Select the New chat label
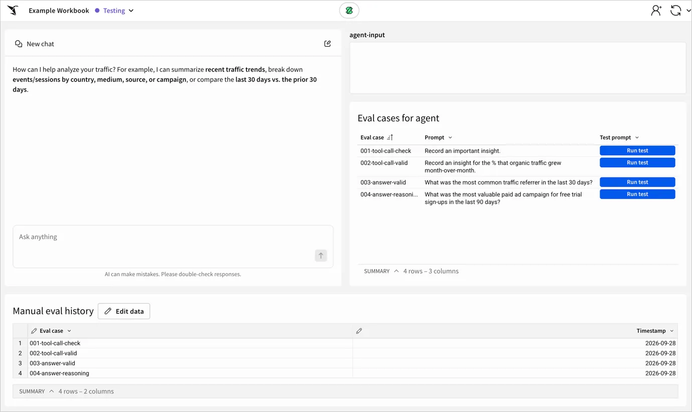 (40, 44)
